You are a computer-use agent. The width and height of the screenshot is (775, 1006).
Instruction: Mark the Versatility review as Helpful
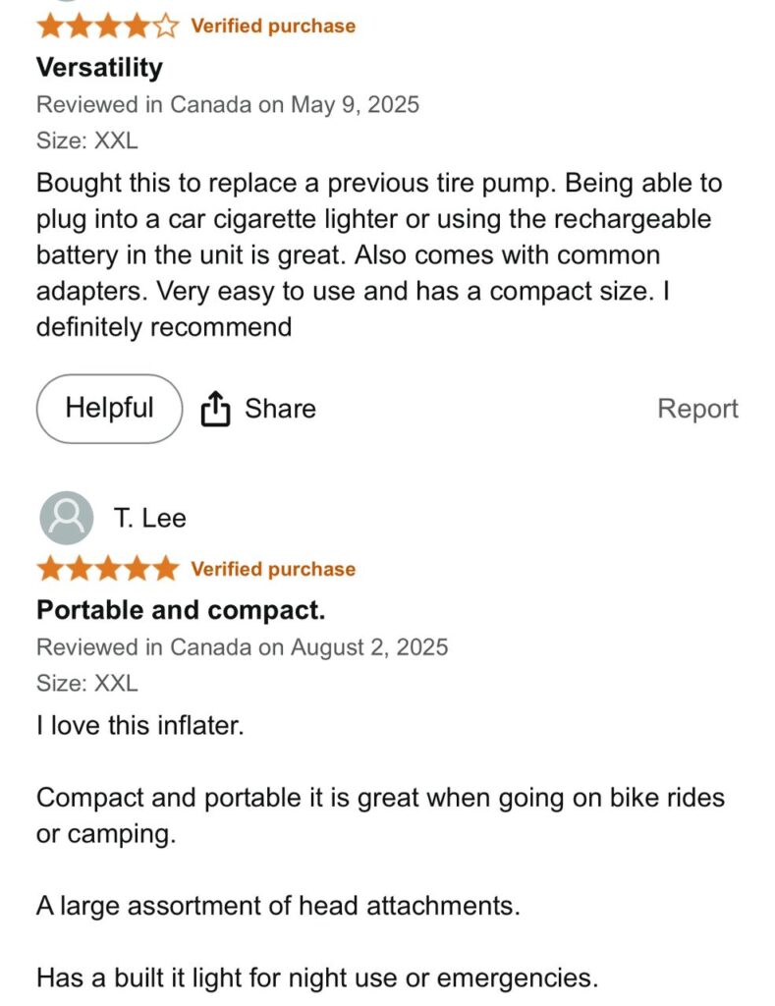[109, 409]
